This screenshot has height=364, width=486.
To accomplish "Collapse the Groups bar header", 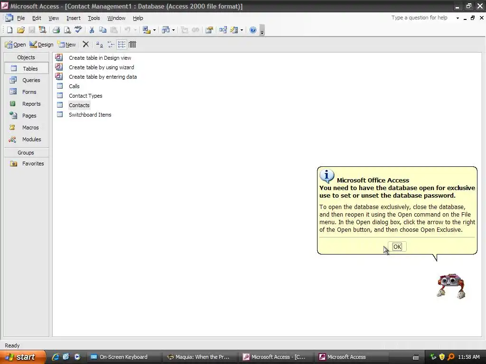I will tap(27, 153).
